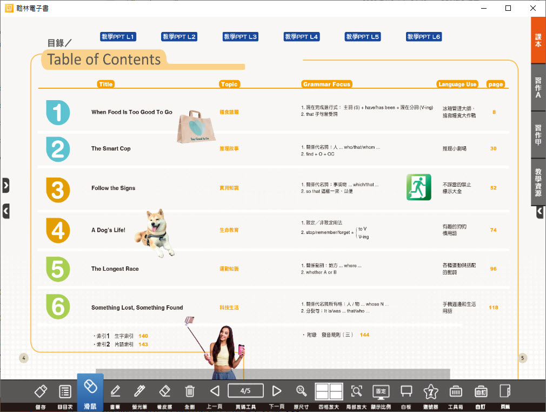Go to next page (下一頁) arrow
The width and height of the screenshot is (546, 412).
[277, 391]
